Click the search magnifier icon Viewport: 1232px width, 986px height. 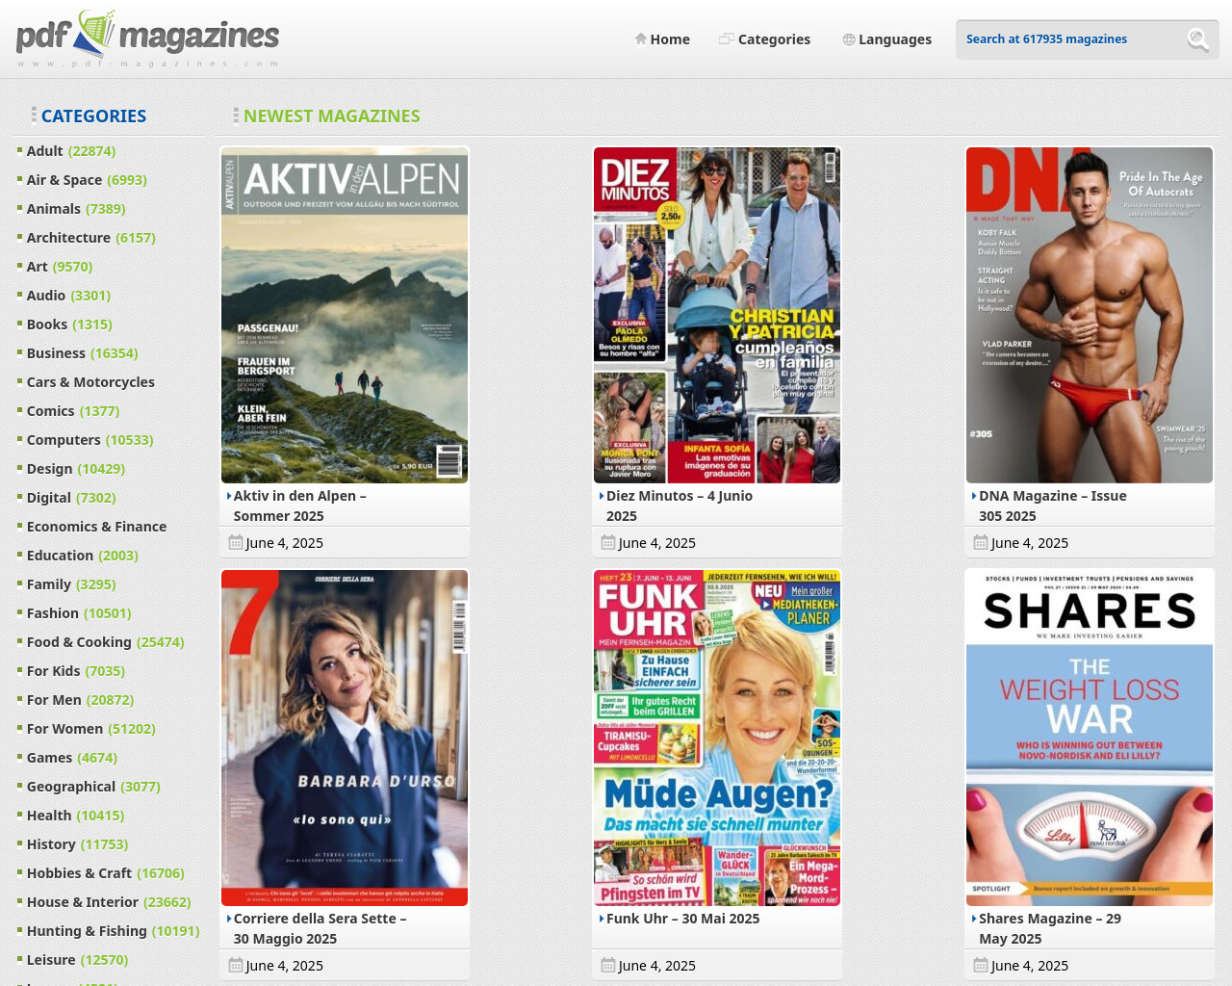(1198, 39)
